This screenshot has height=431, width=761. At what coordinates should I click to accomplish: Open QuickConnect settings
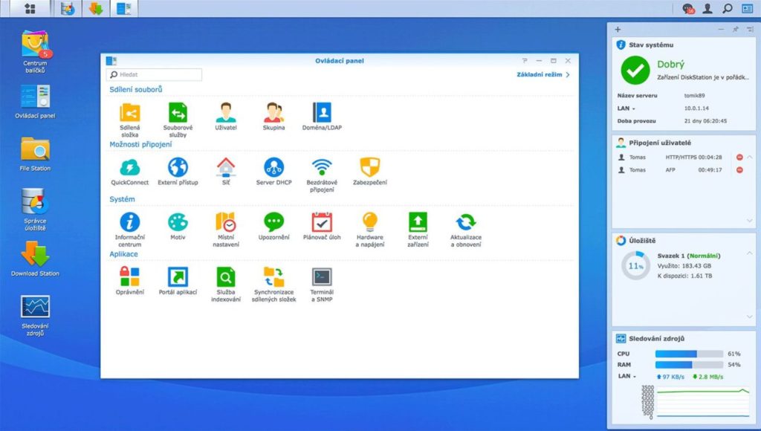pyautogui.click(x=129, y=172)
